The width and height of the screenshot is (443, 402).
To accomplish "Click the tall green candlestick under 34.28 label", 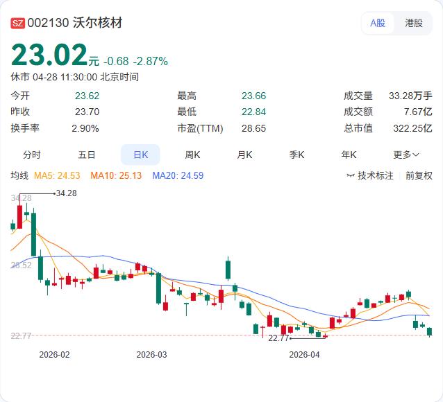I will click(x=33, y=234).
